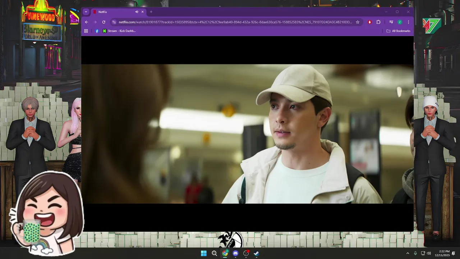Switch to Chrome on the taskbar
460x259 pixels.
225,253
